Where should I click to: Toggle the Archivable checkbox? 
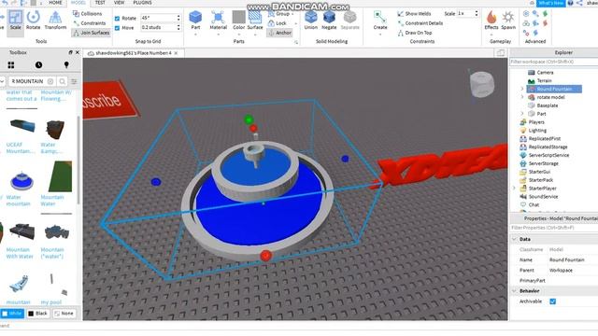[x=552, y=301]
